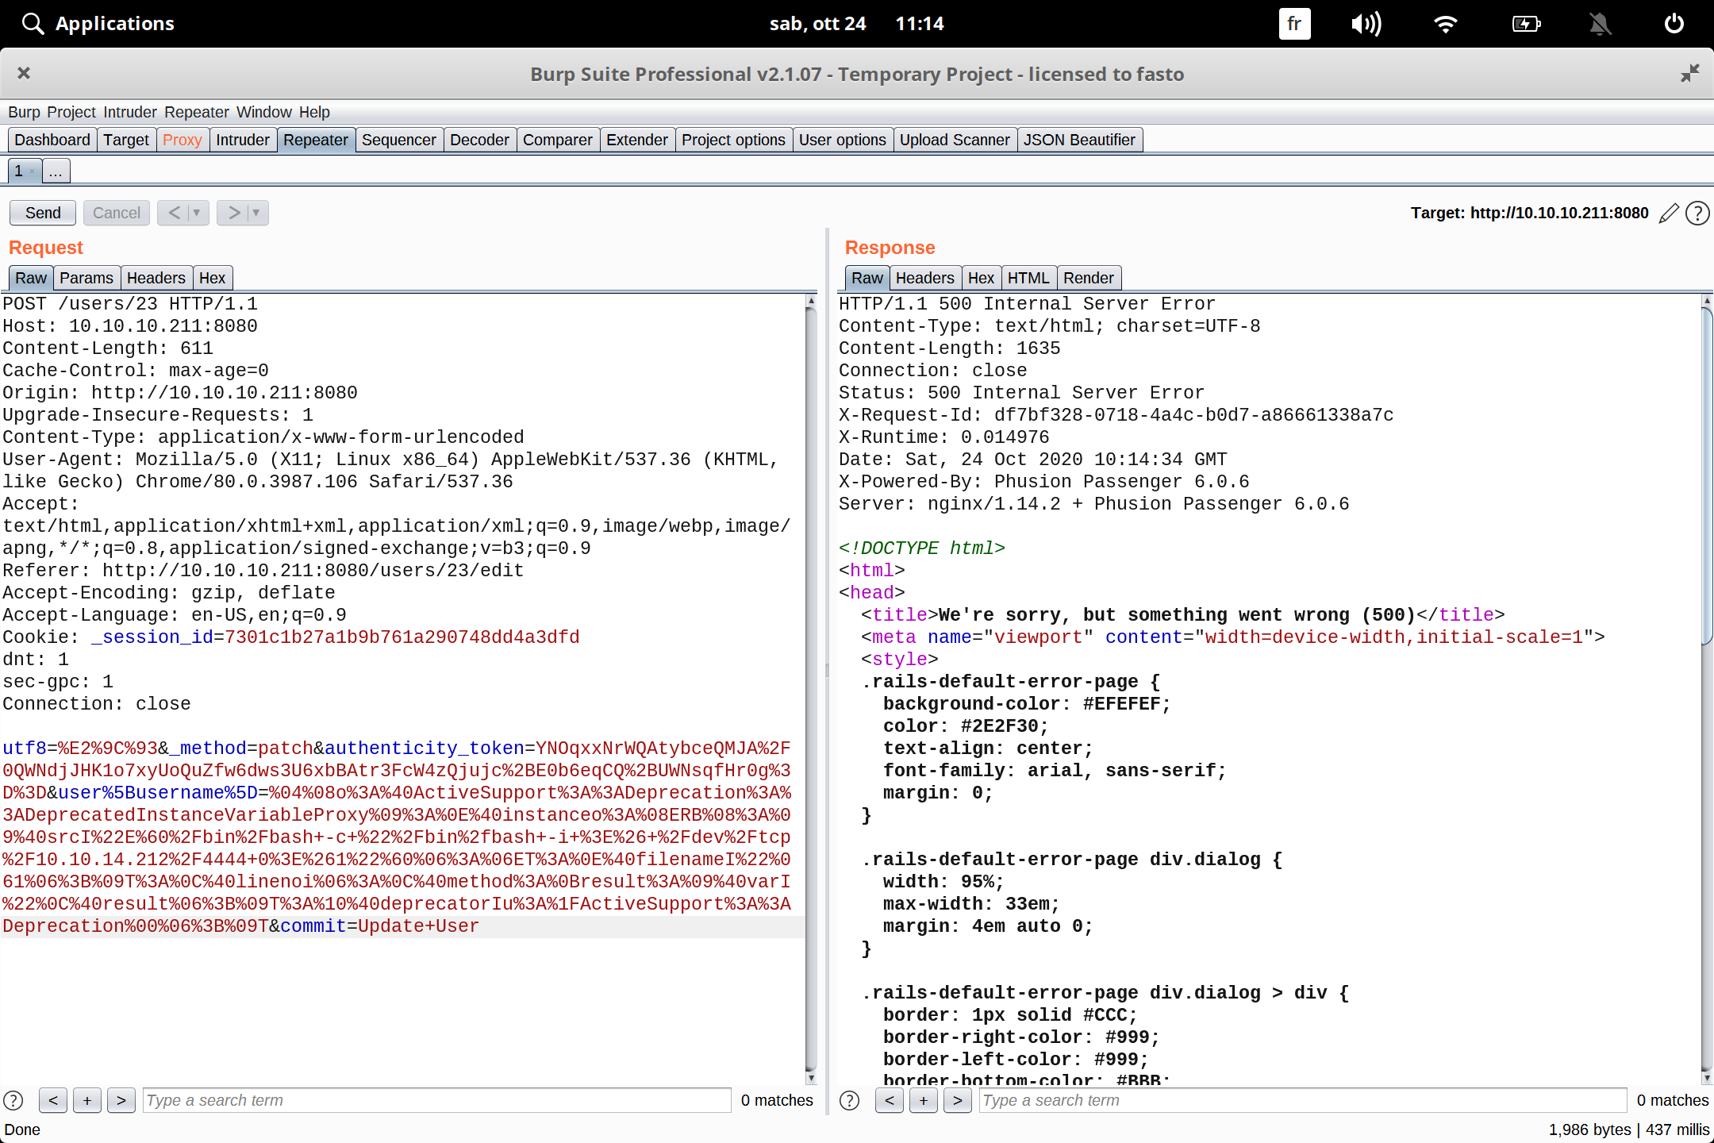Open the Intruder menu in menu bar

130,112
